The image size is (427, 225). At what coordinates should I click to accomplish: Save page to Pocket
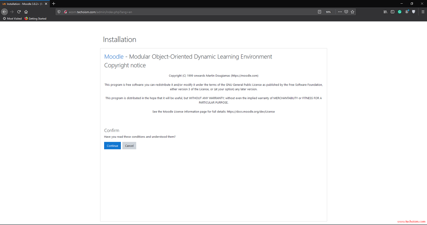346,12
